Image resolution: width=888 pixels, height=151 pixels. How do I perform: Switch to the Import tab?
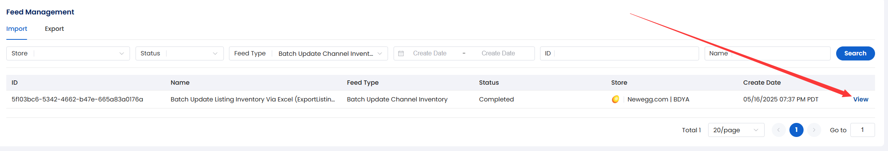(x=16, y=29)
